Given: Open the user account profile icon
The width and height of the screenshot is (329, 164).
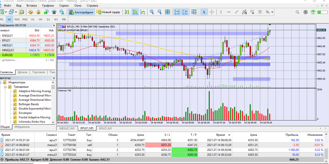Looking at the screenshot, I should [x=306, y=12].
